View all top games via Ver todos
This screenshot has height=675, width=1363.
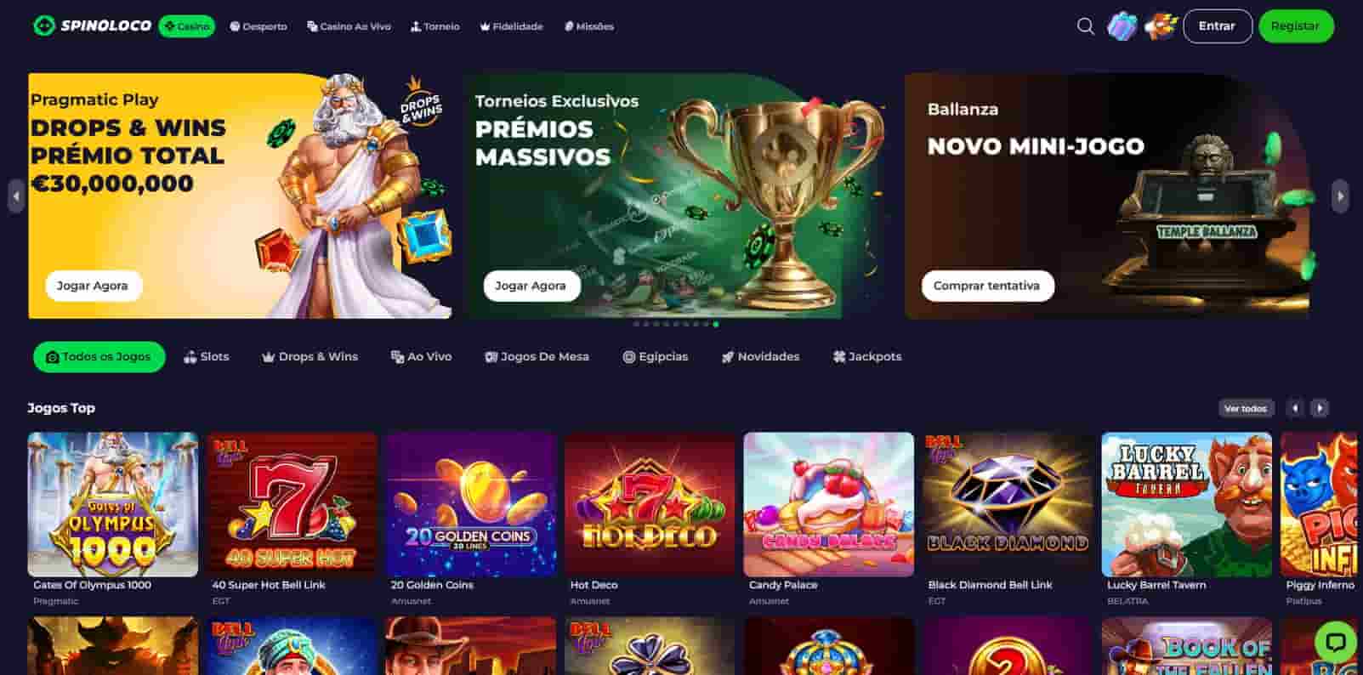point(1246,408)
